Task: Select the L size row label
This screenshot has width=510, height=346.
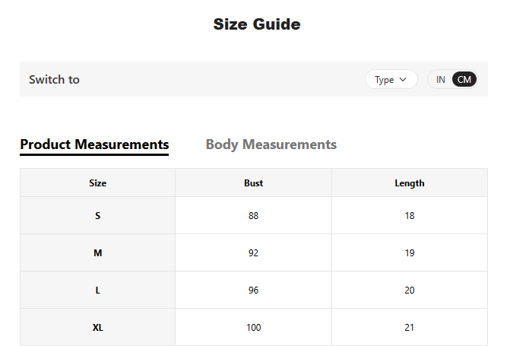Action: click(x=97, y=290)
